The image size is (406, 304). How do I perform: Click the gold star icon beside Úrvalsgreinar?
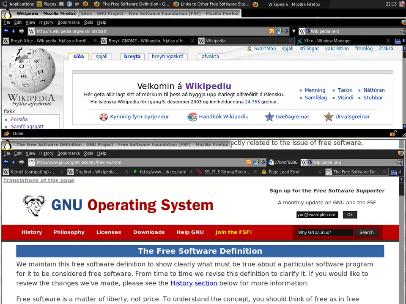[x=329, y=117]
